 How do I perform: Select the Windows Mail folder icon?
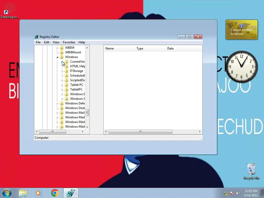[62, 113]
